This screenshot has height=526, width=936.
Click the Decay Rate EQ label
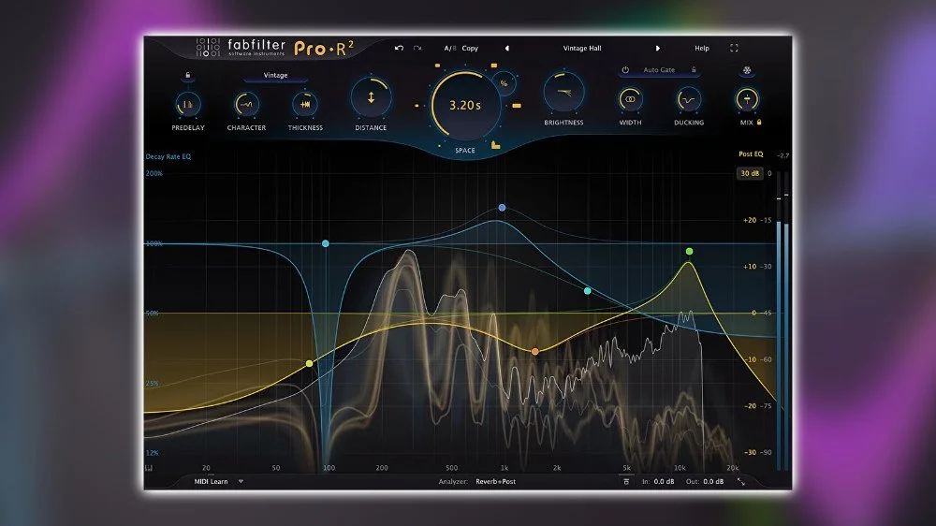(168, 156)
